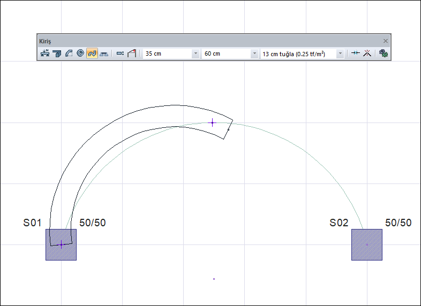Viewport: 421px width, 306px height.
Task: Toggle the highlighted arc beam mode icon
Action: point(92,53)
